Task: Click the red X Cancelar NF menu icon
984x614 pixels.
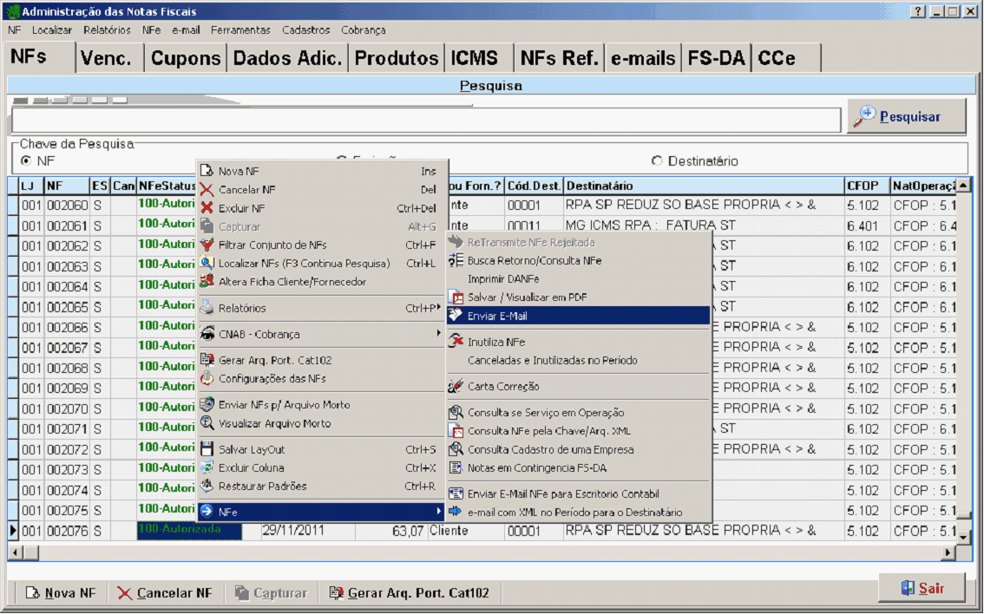Action: tap(207, 190)
